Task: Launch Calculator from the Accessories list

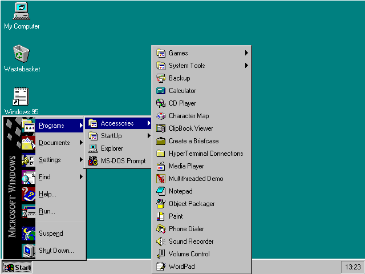Action: point(201,91)
